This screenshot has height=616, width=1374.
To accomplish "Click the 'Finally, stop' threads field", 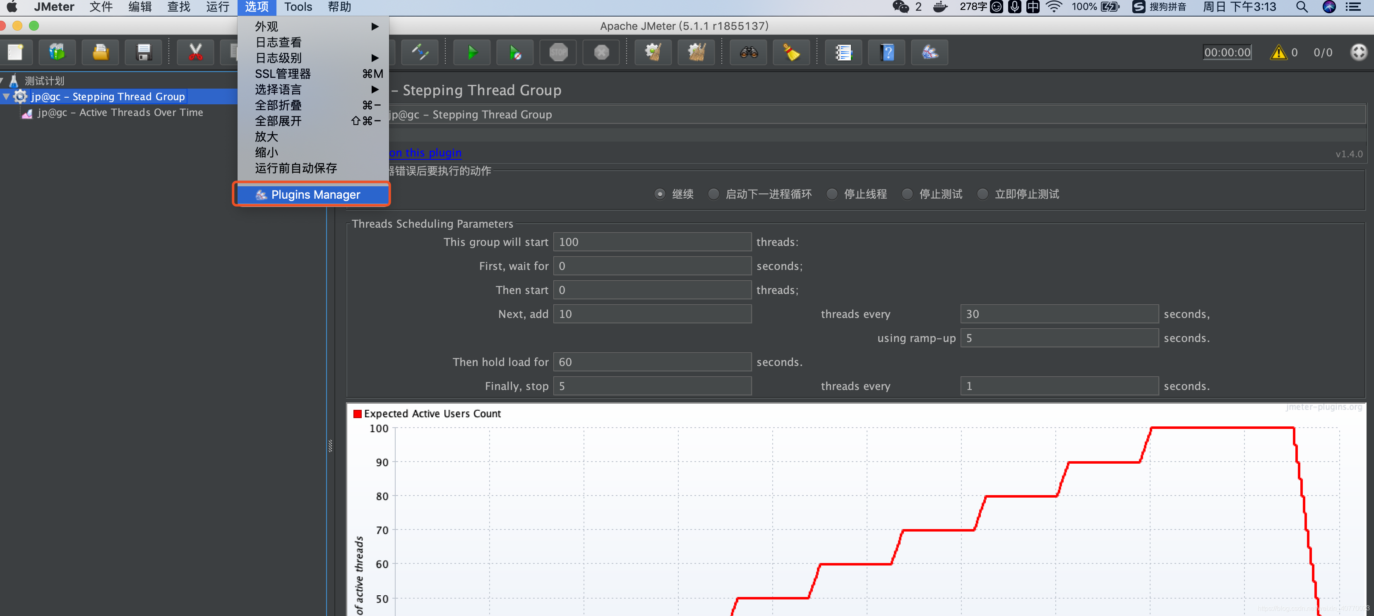I will click(x=652, y=386).
